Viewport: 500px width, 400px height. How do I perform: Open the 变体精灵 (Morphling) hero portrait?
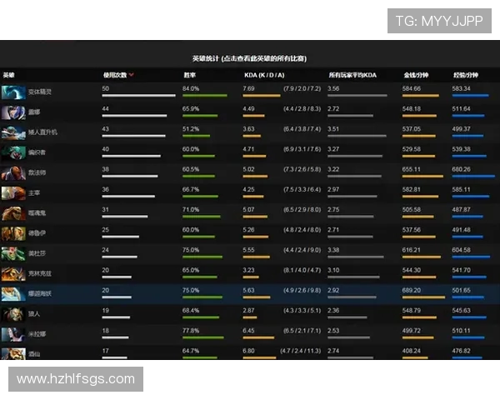click(13, 92)
